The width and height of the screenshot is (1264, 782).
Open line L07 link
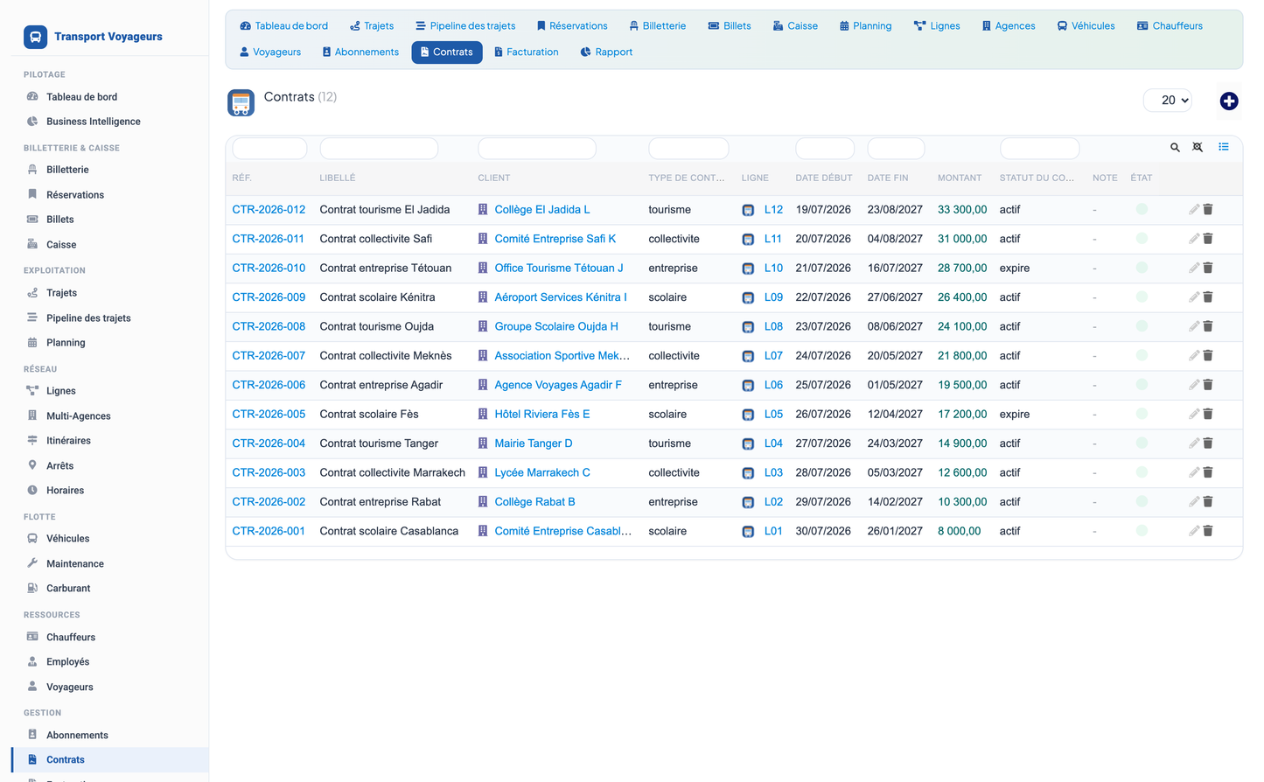[773, 356]
